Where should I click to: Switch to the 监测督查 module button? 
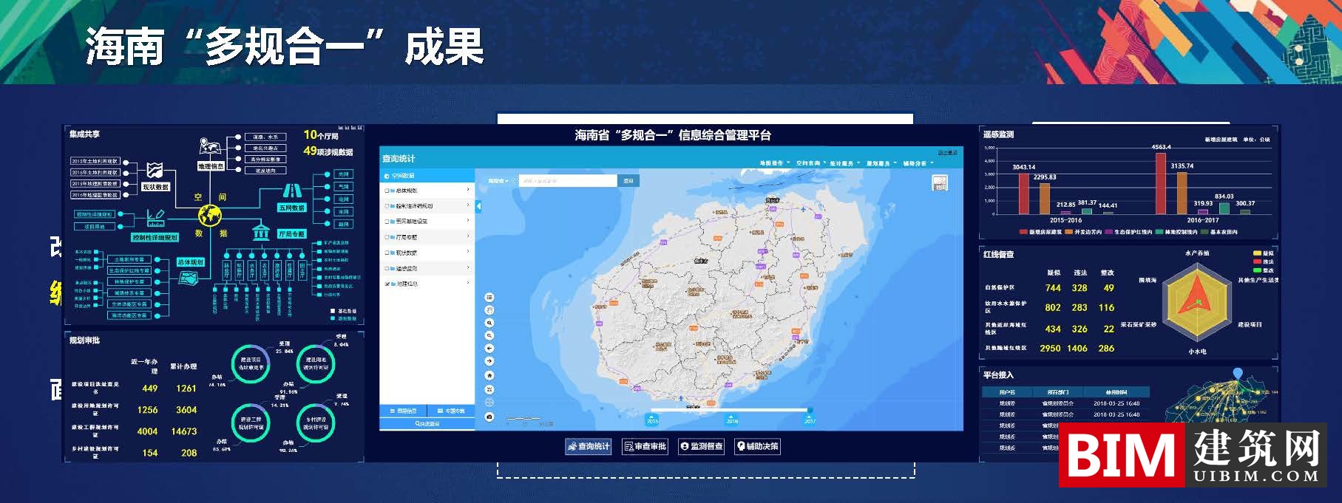[701, 446]
